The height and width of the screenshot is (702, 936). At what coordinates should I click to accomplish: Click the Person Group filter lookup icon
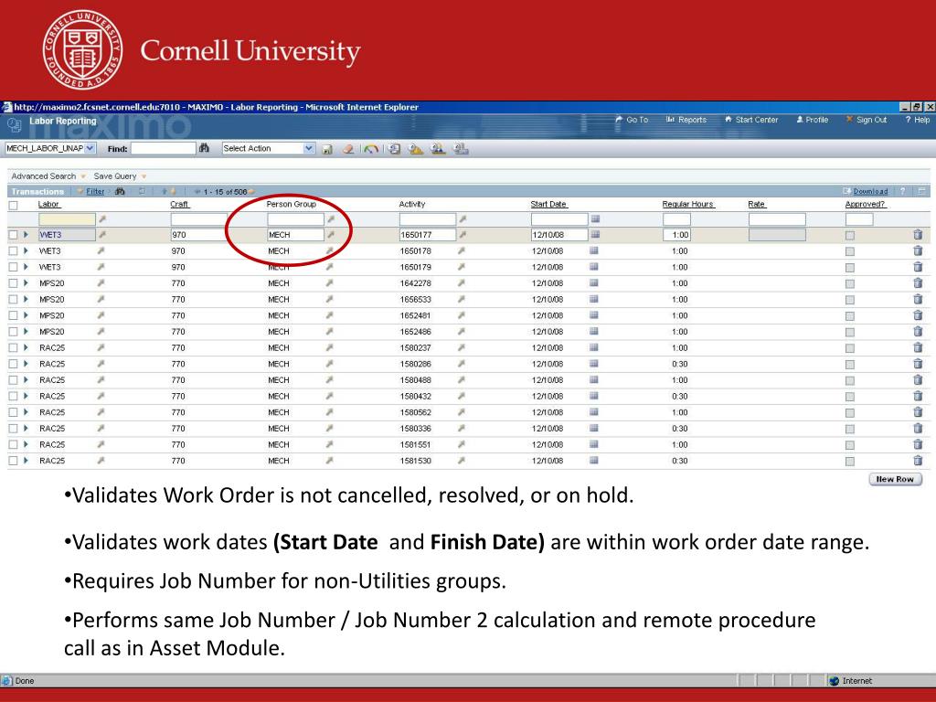(331, 219)
